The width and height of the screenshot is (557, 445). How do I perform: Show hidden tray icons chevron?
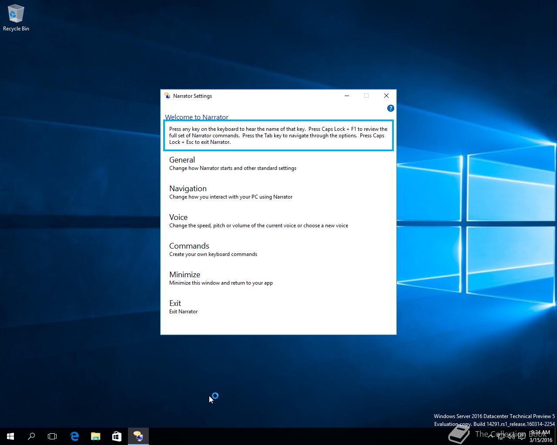[x=491, y=436]
